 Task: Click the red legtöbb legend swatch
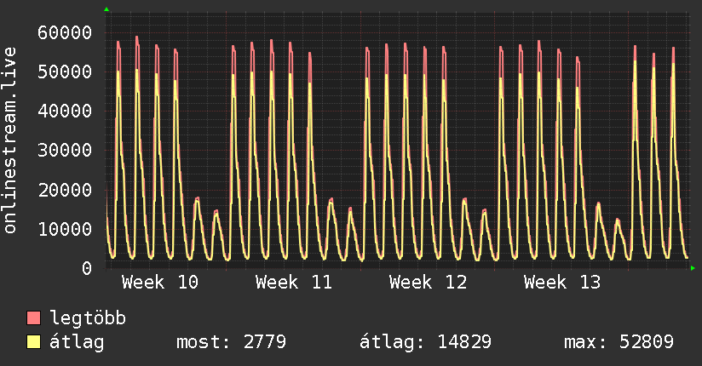34,319
